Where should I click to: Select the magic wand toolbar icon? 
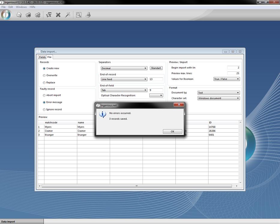(x=68, y=15)
